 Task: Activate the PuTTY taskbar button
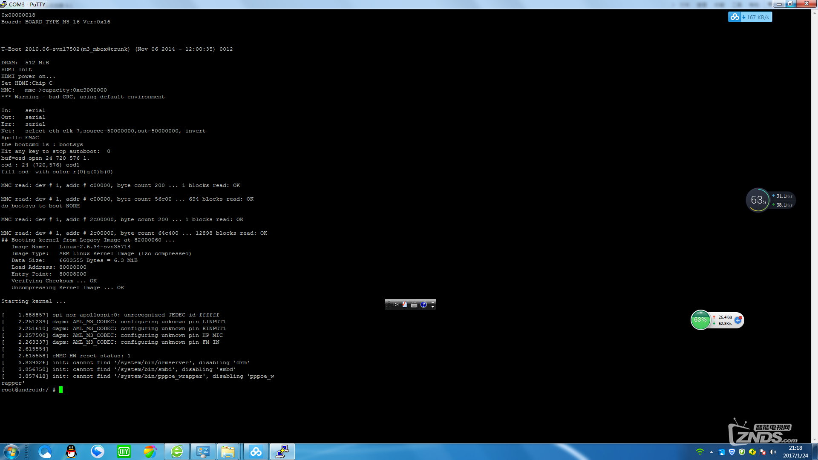coord(282,451)
